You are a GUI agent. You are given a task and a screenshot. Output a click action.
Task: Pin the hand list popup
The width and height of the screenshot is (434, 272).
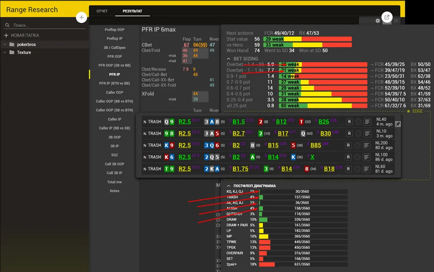(x=398, y=124)
